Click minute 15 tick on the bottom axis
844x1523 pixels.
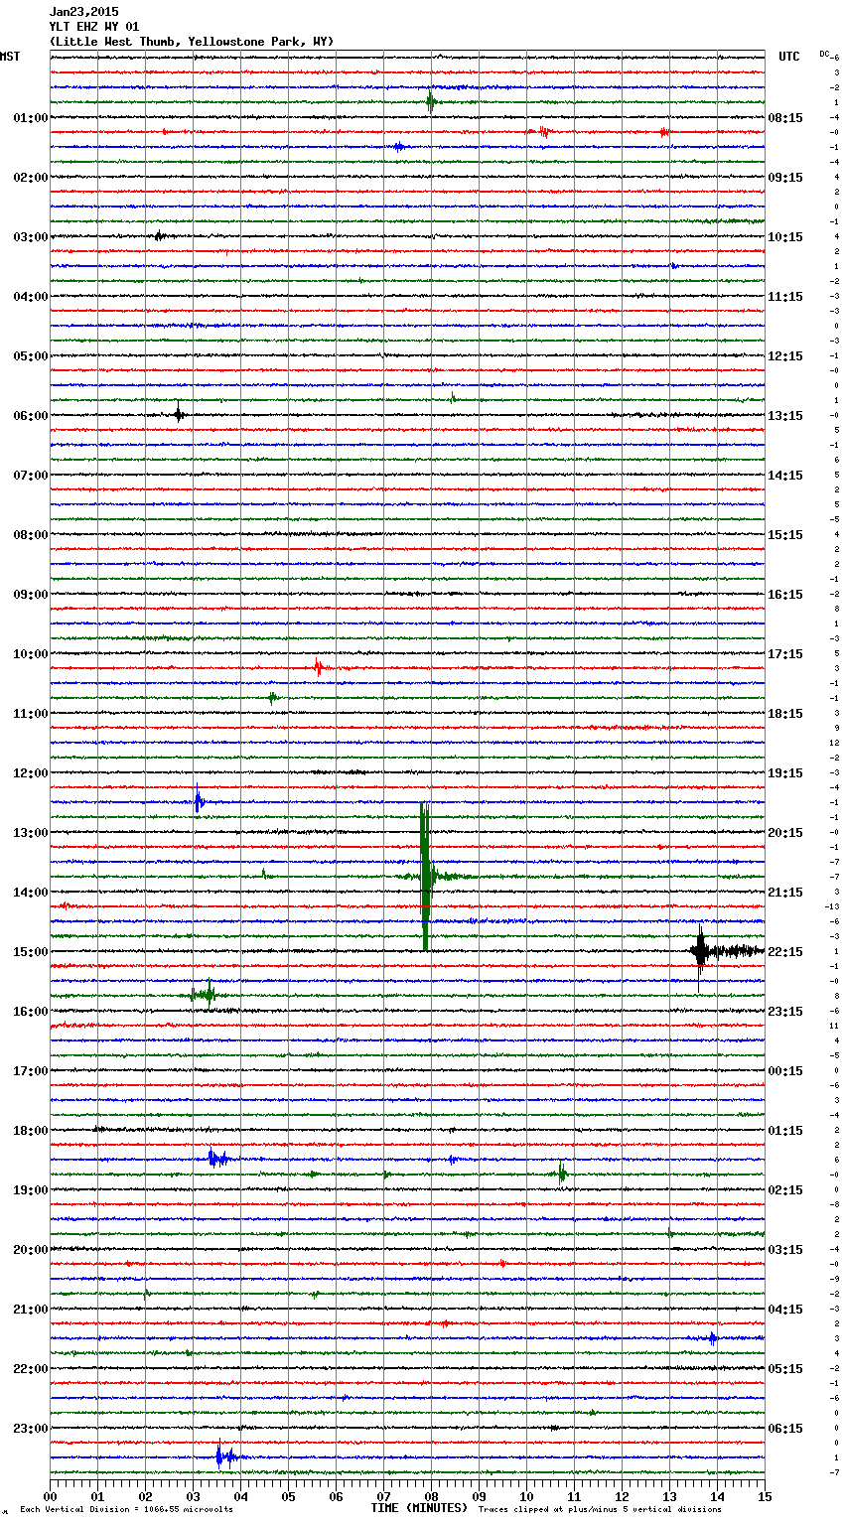coord(765,1496)
